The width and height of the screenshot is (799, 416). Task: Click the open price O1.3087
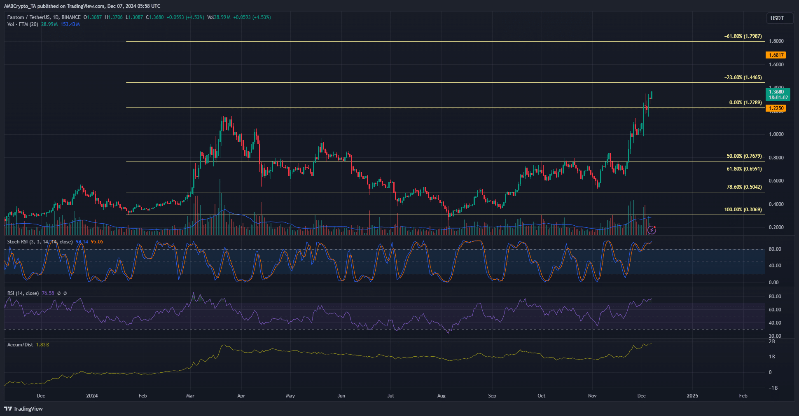point(93,17)
